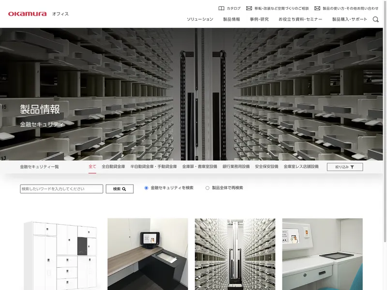Open the magnifier search icon in header

(x=376, y=19)
